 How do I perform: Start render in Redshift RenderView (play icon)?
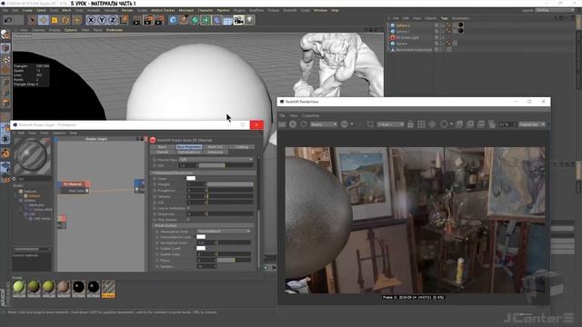[x=293, y=124]
